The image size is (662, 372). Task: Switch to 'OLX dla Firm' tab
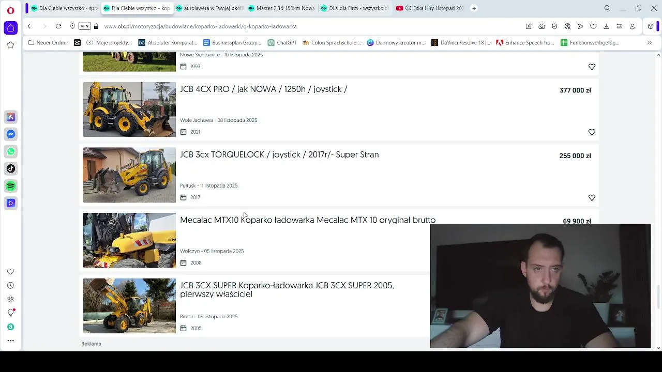tap(354, 8)
